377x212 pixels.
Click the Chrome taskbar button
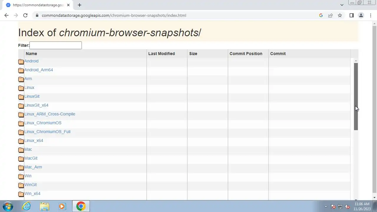point(81,206)
